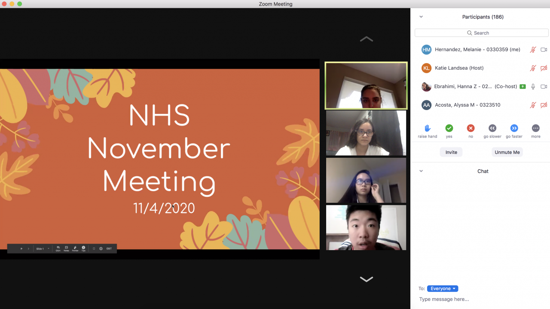This screenshot has height=309, width=550.
Task: Advance to next slide with the arrow
Action: click(x=28, y=249)
